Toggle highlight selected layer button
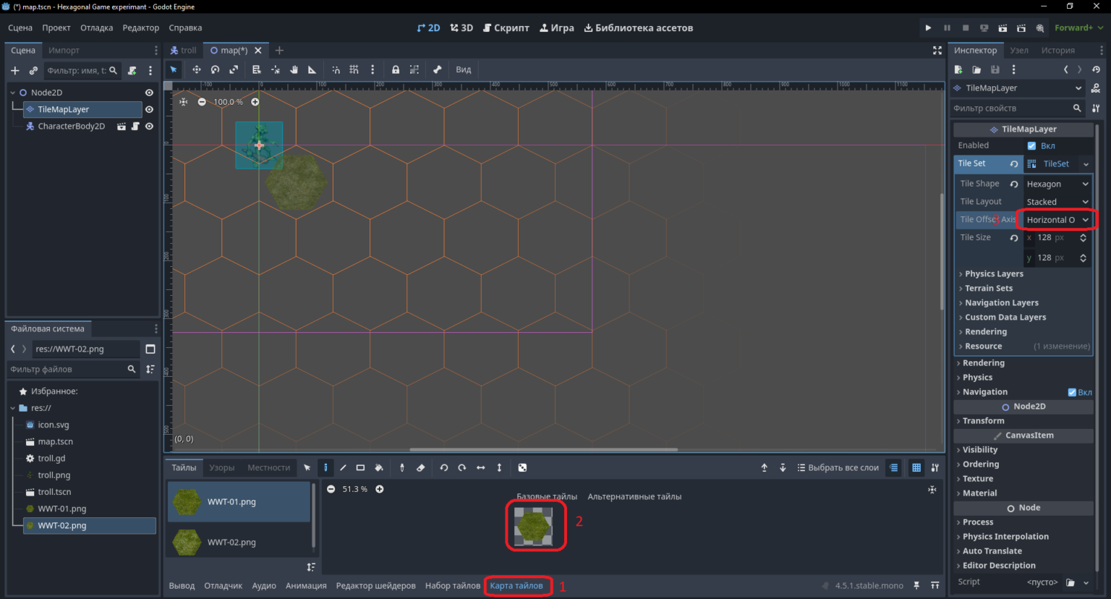This screenshot has width=1111, height=599. tap(894, 467)
